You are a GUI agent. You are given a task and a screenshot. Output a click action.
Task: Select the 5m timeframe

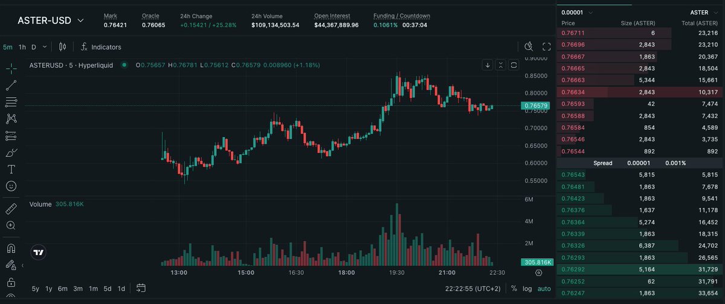point(8,47)
